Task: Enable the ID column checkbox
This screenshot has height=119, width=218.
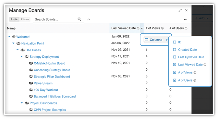Action: point(175,42)
